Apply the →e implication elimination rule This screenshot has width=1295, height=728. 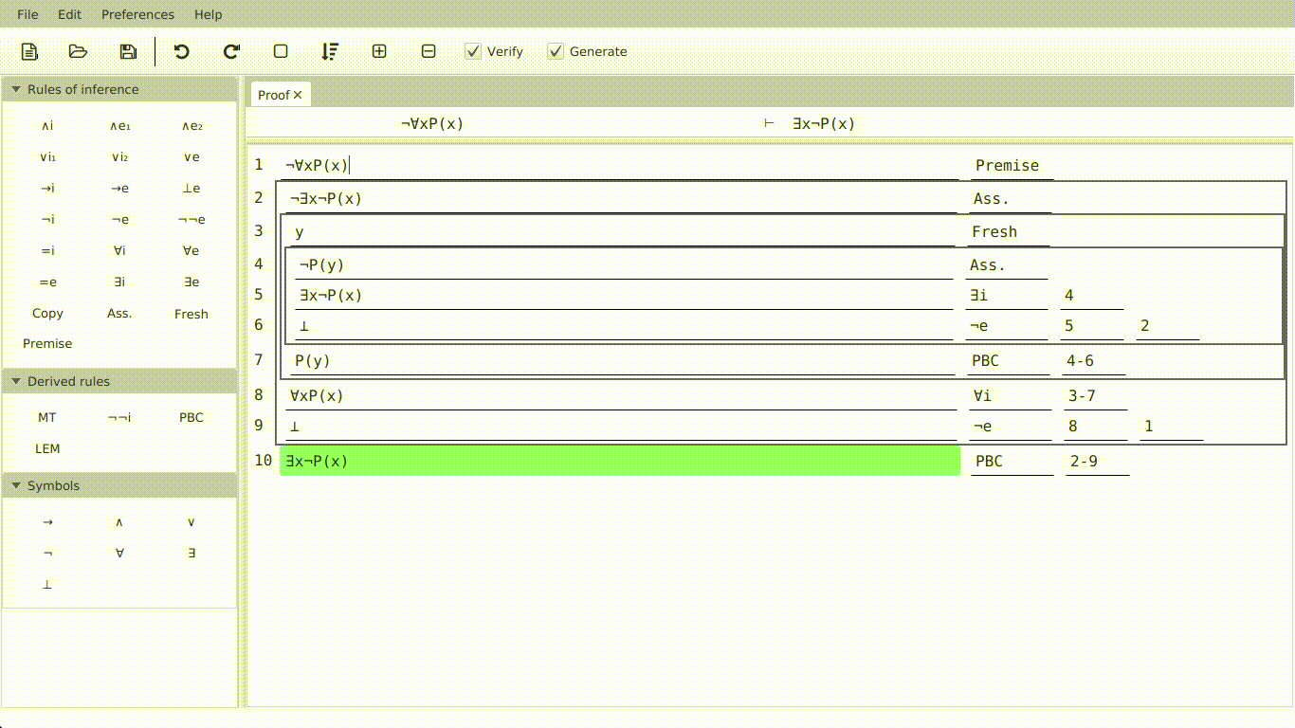pyautogui.click(x=119, y=189)
